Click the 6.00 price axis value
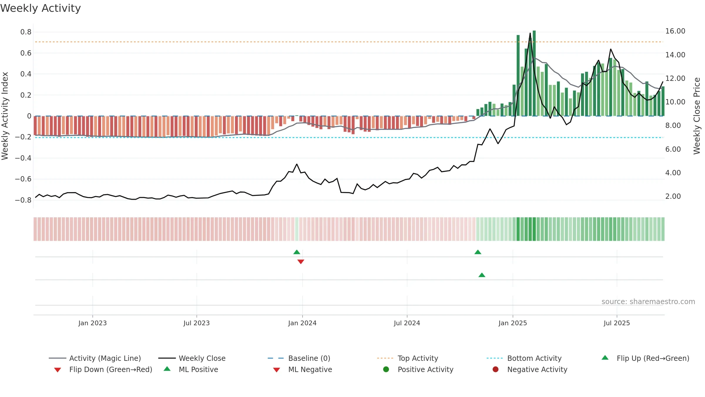The image size is (705, 397). tap(673, 149)
